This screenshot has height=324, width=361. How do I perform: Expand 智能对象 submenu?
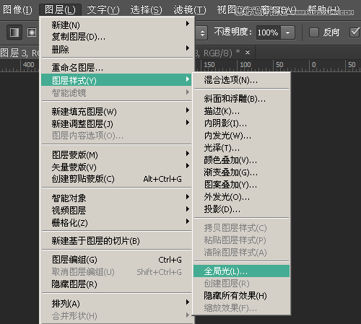(117, 198)
